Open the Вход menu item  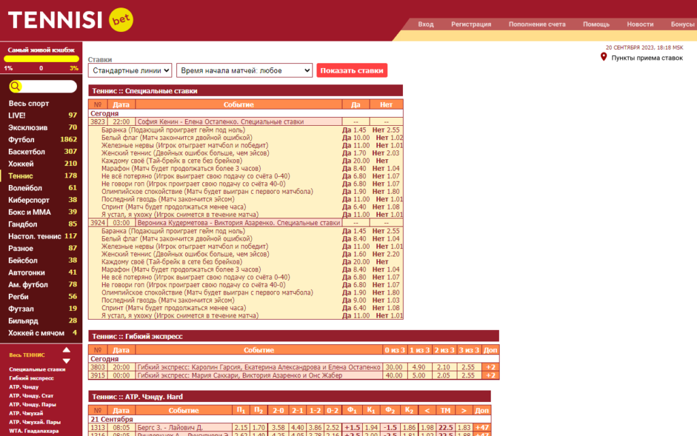[425, 24]
